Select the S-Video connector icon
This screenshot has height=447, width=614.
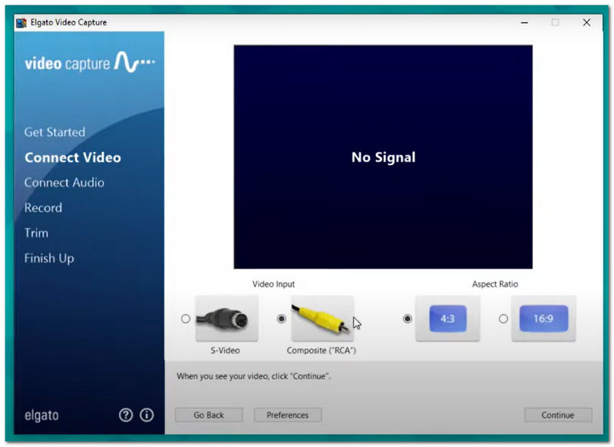(x=226, y=317)
